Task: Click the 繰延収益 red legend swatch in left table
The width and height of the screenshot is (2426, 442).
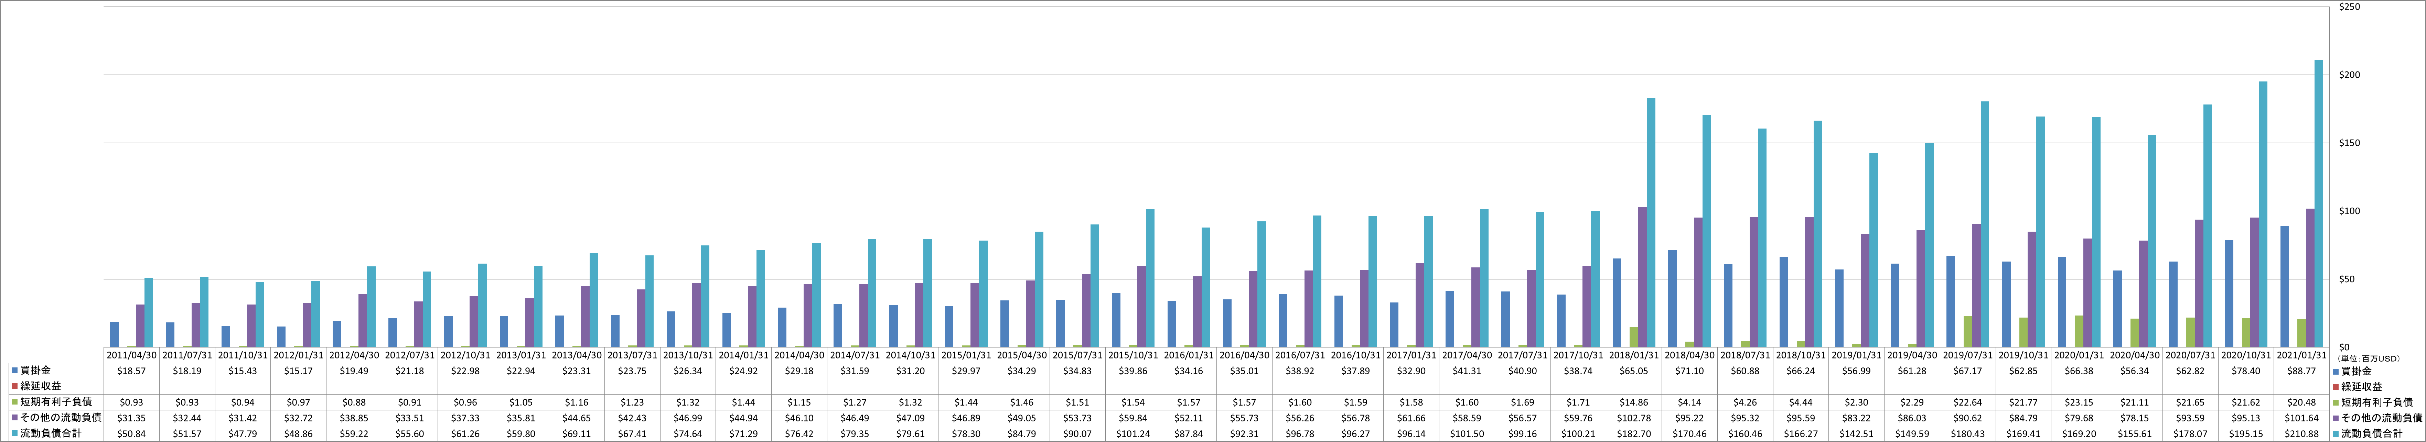Action: tap(15, 387)
